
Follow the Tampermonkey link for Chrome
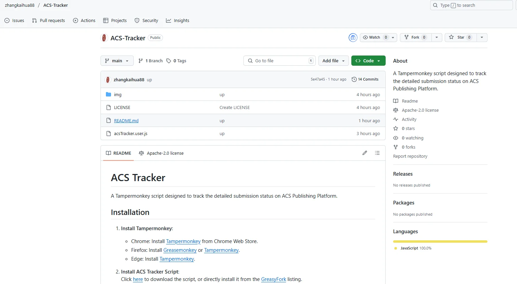tap(183, 241)
